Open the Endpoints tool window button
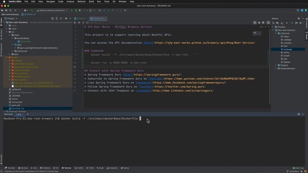The image size is (308, 173). 112,168
